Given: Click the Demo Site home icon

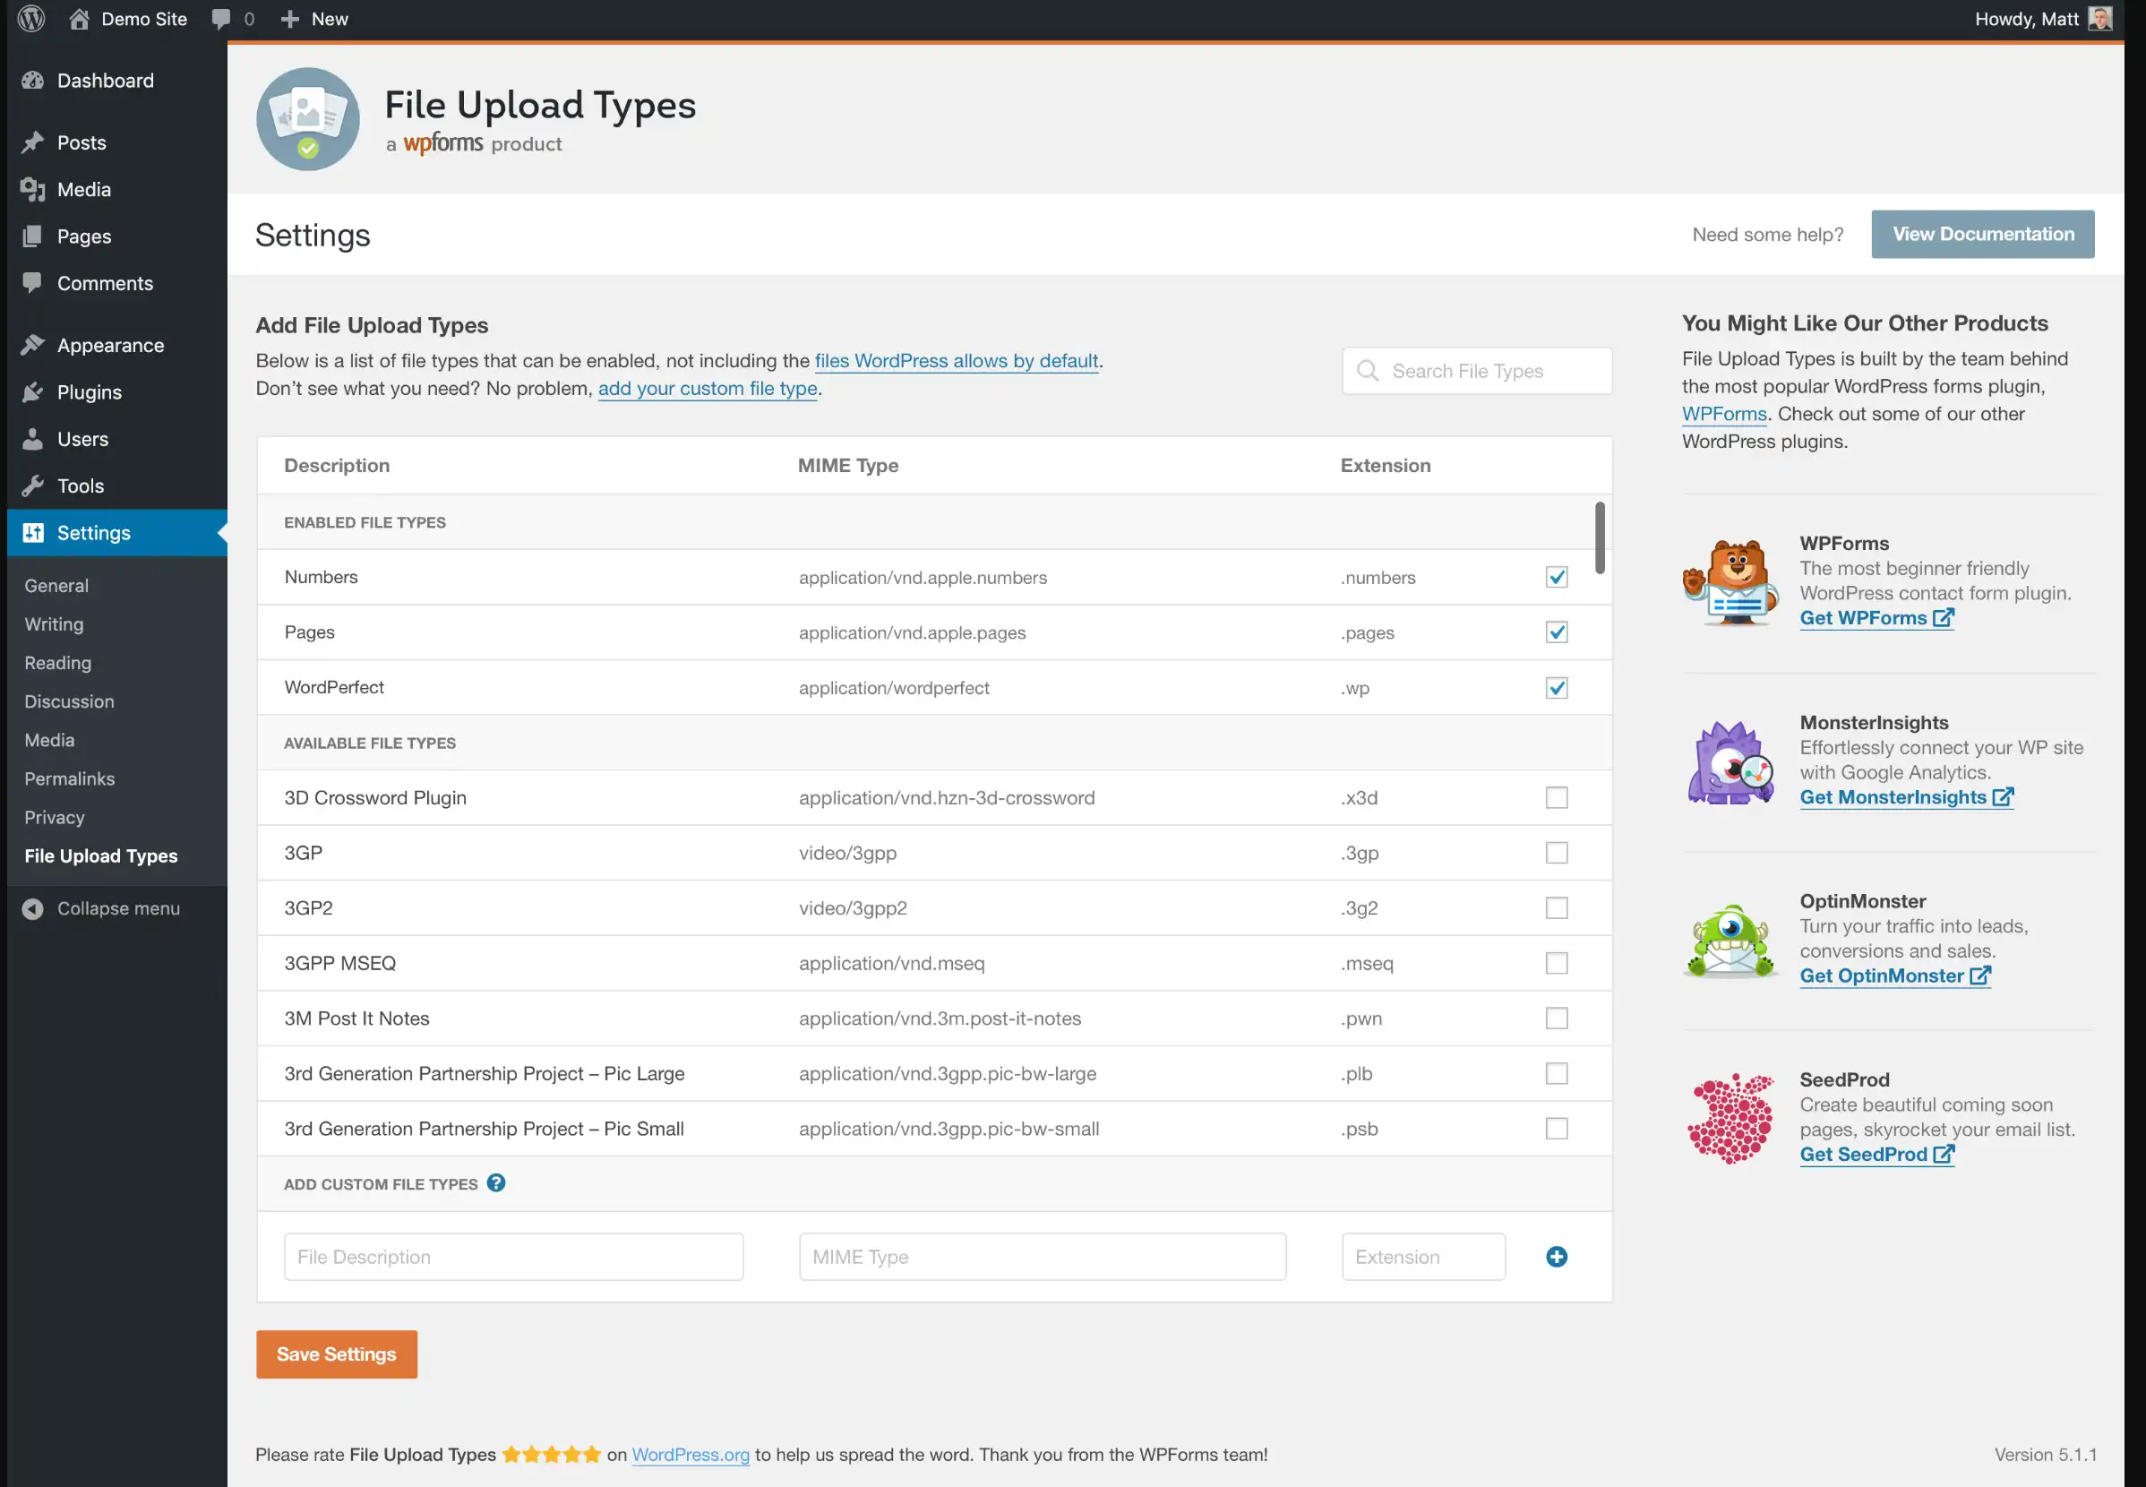Looking at the screenshot, I should tap(79, 19).
